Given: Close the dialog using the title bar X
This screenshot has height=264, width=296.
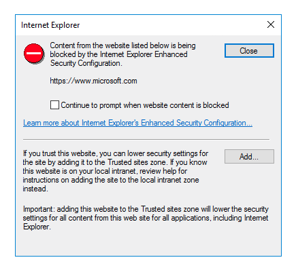Looking at the screenshot, I should click(x=271, y=24).
